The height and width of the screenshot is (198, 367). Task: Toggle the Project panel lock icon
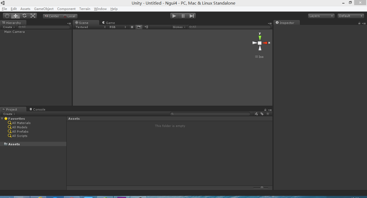(265, 110)
